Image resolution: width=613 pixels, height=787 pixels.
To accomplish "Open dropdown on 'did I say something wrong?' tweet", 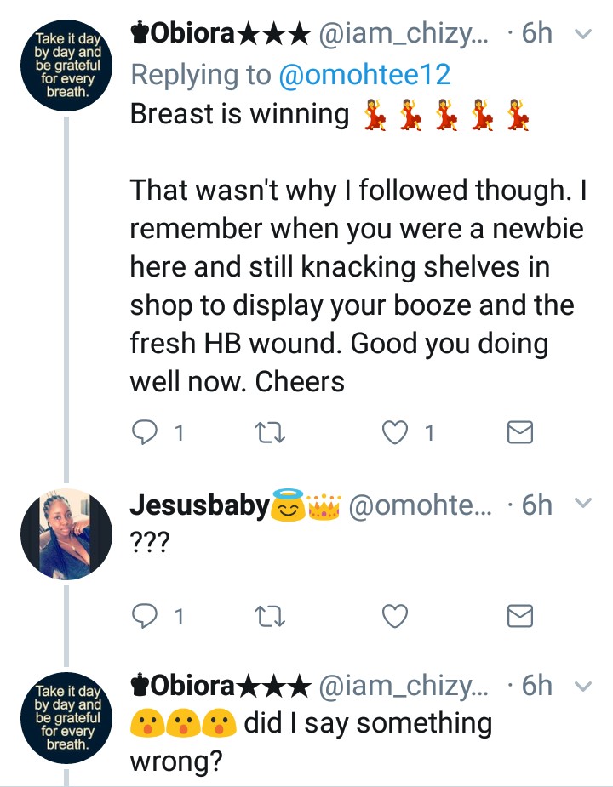I will tap(583, 686).
